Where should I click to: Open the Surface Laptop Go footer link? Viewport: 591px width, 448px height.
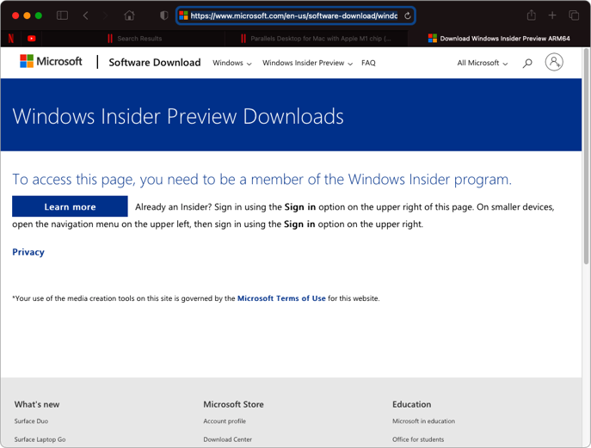40,439
